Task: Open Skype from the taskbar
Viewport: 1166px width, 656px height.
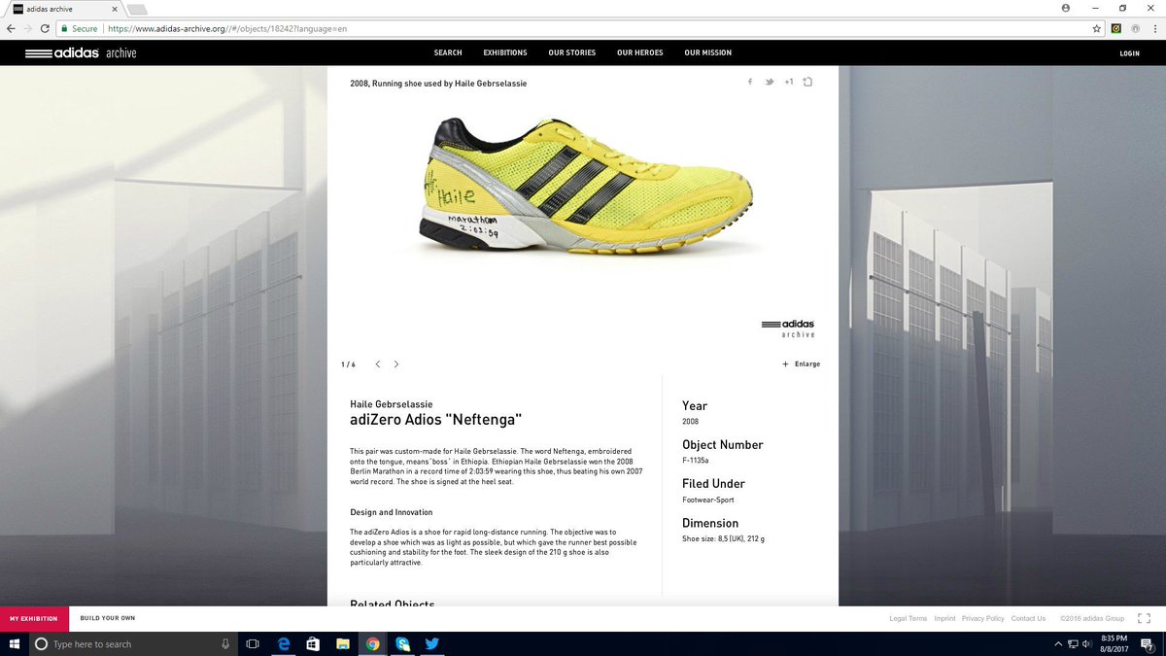Action: (x=402, y=643)
